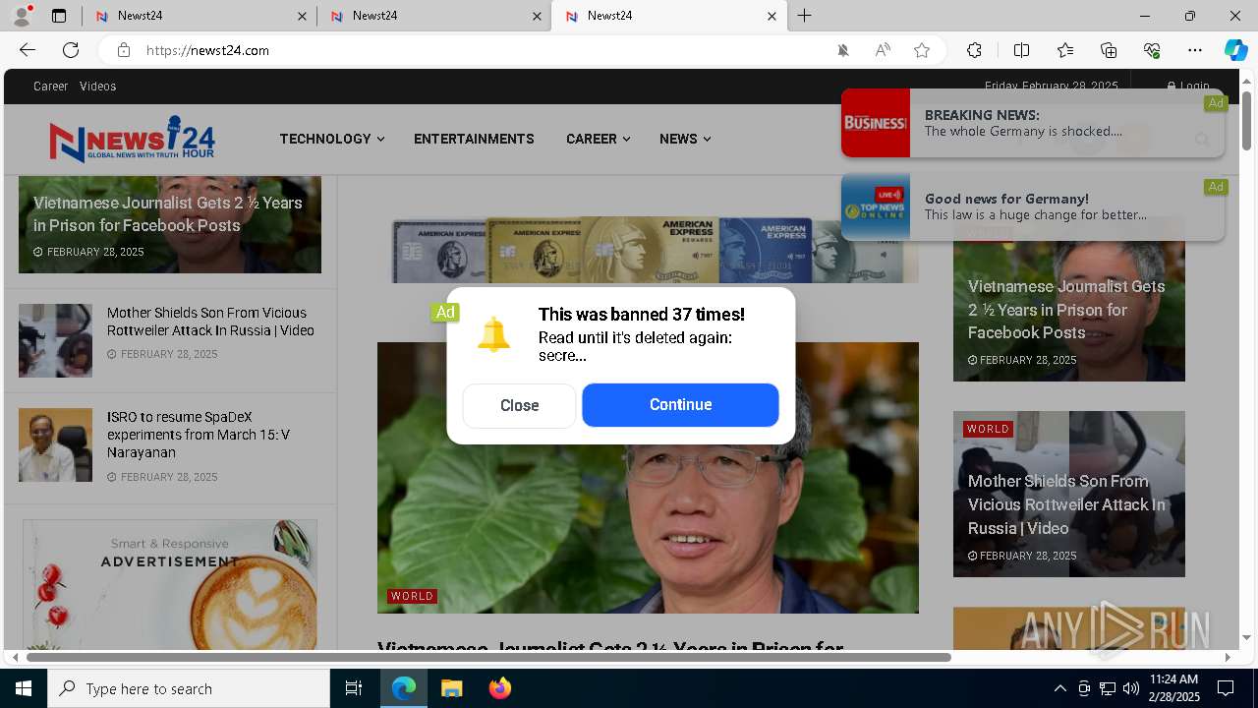
Task: Toggle Split screen icon
Action: [1021, 50]
